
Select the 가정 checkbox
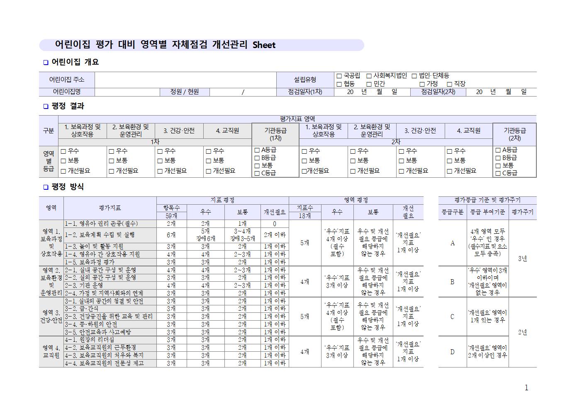422,84
